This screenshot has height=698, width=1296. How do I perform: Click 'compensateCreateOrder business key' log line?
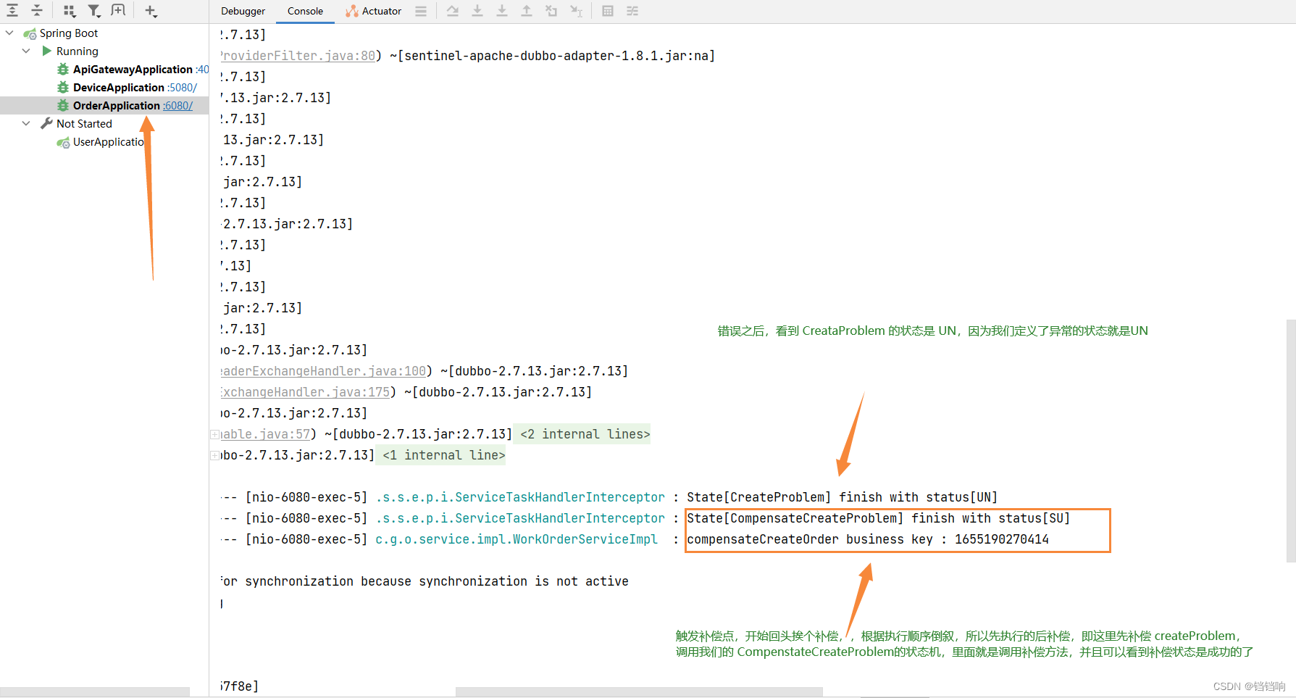point(867,539)
